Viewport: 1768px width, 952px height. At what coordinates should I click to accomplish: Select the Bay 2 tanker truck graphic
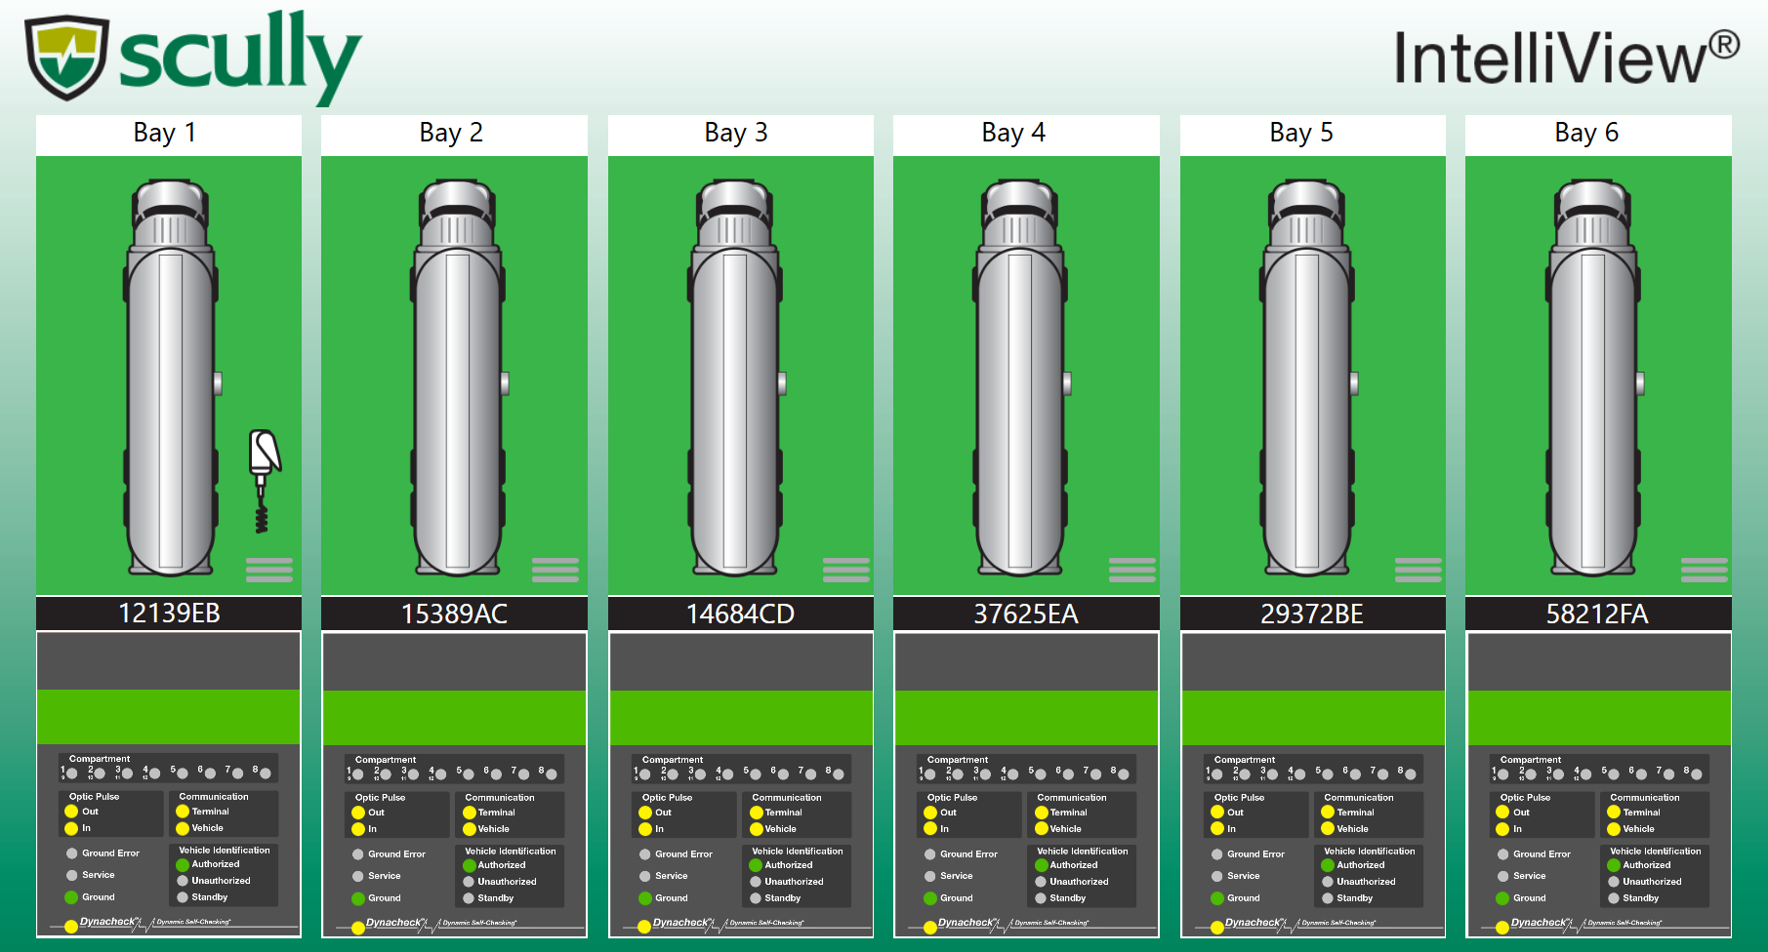(x=457, y=377)
